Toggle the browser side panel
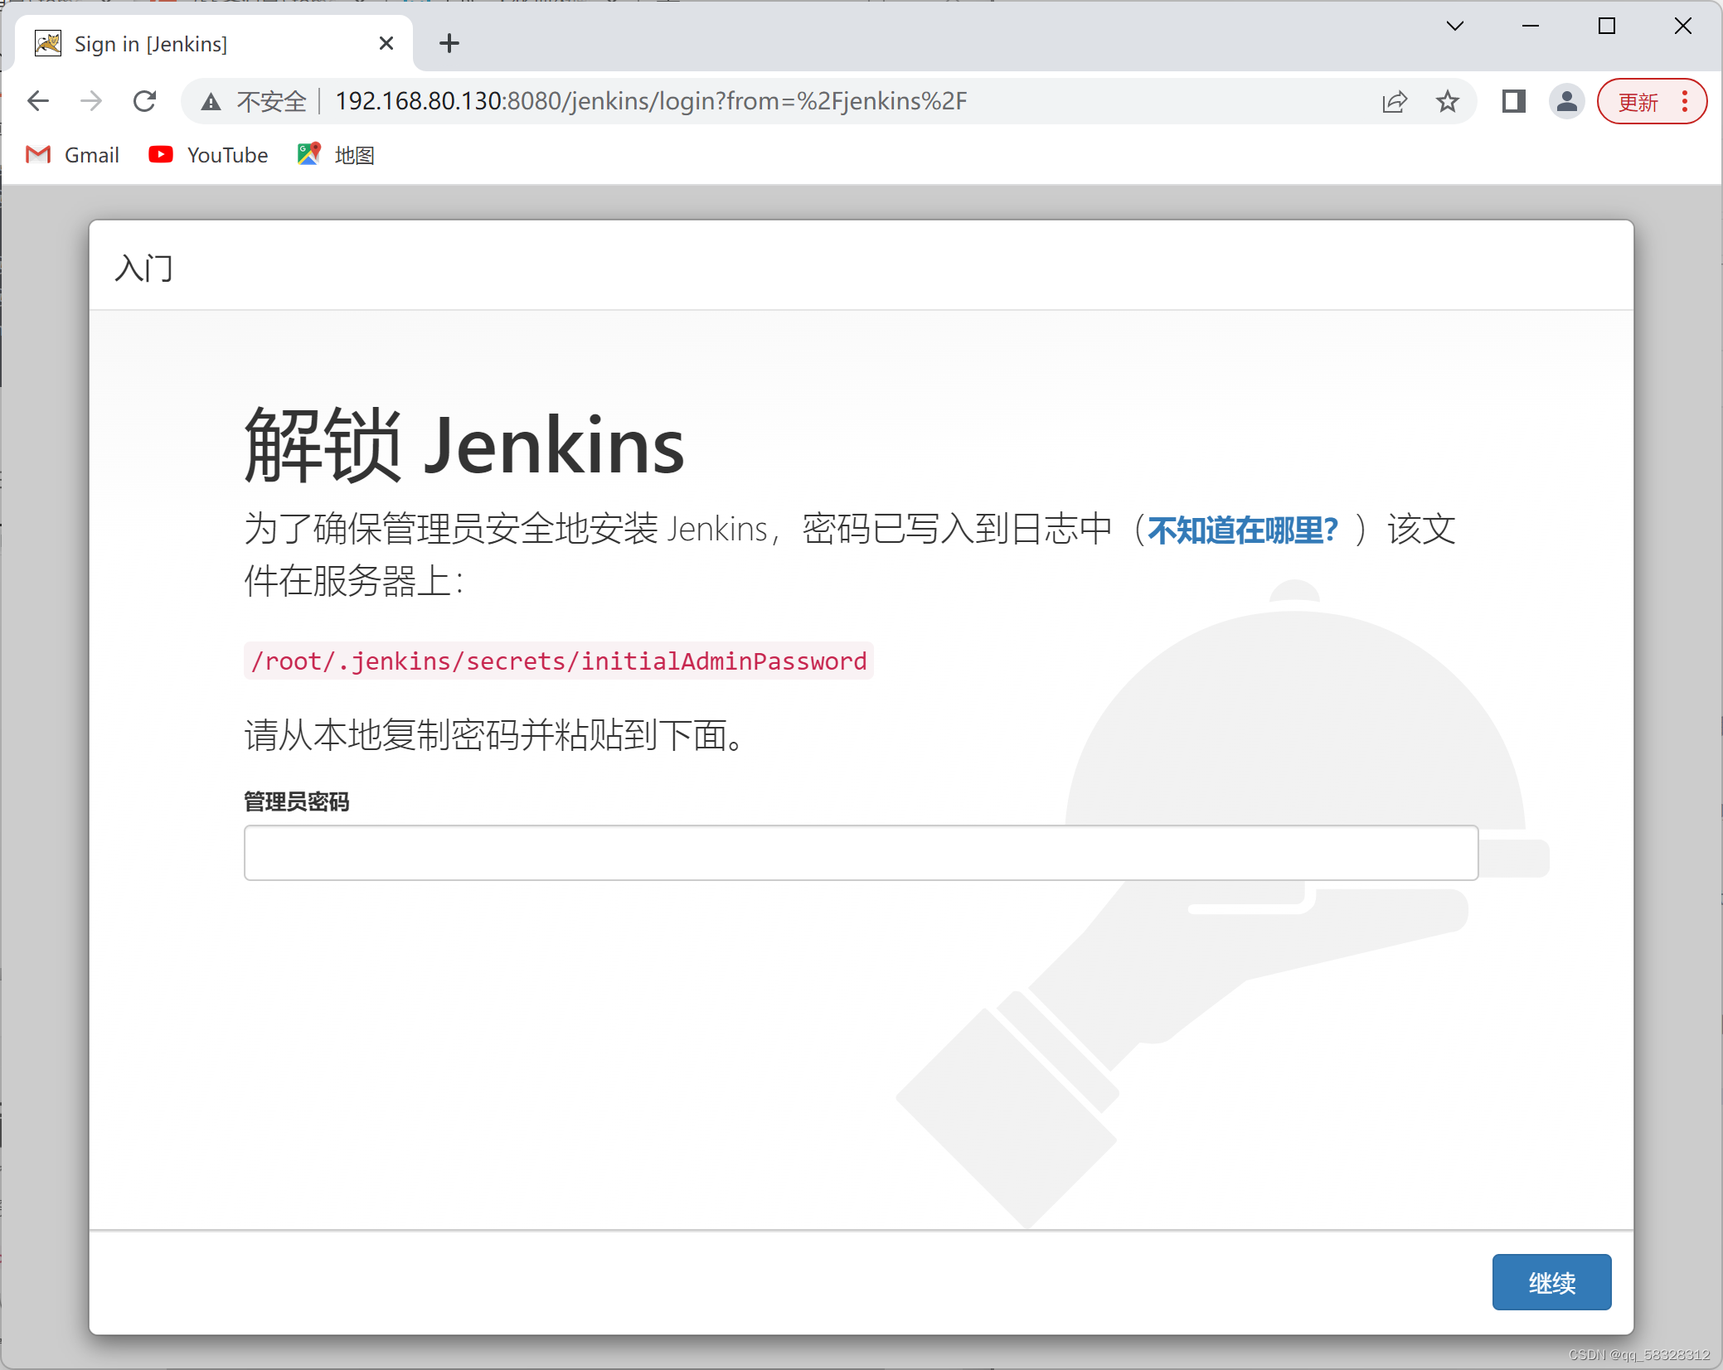 1513,101
